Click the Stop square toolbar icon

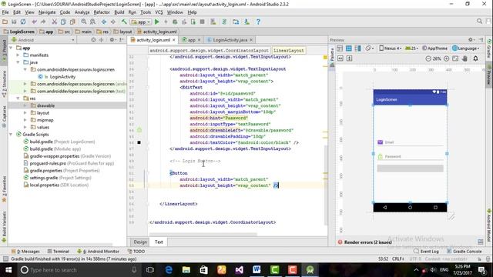(x=202, y=22)
